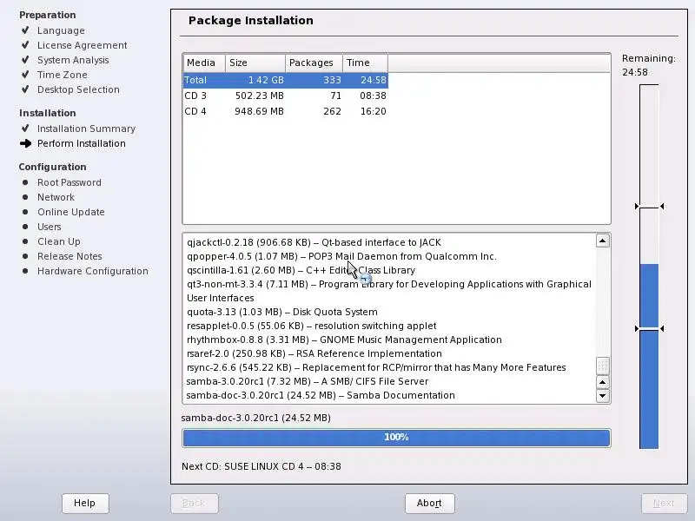Select the License Agreement step
The width and height of the screenshot is (695, 521).
[82, 45]
